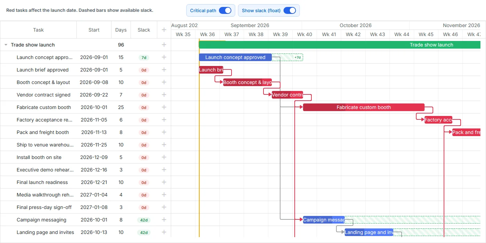The height and width of the screenshot is (243, 486).
Task: Click the Wk 42 timeline header
Action: click(x=353, y=34)
